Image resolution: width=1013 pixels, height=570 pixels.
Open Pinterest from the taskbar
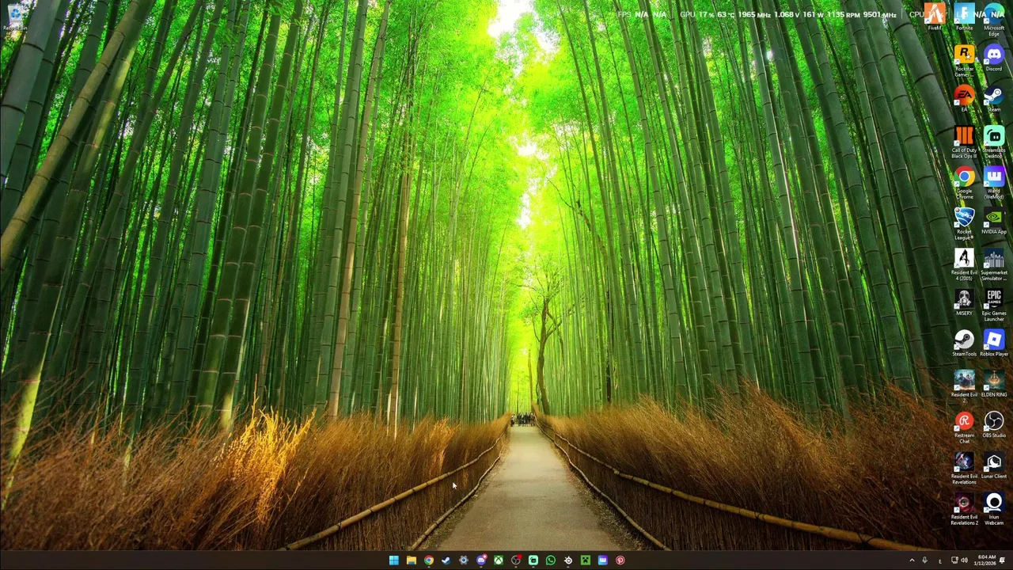click(620, 560)
